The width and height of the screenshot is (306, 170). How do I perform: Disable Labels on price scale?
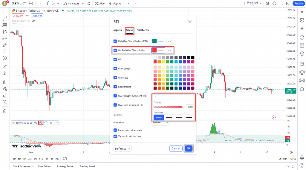coord(115,130)
